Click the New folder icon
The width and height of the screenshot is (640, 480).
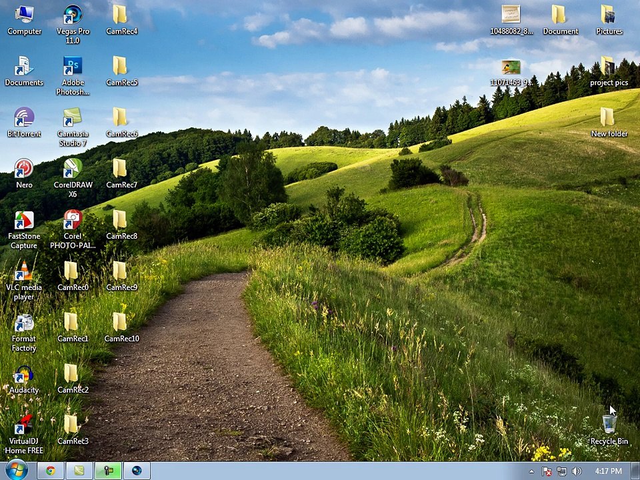point(609,123)
